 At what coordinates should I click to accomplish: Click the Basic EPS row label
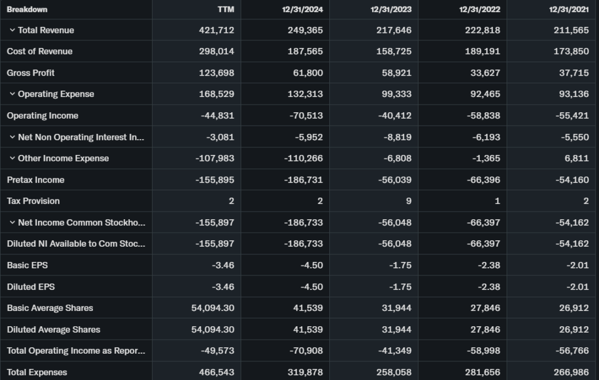click(x=27, y=265)
